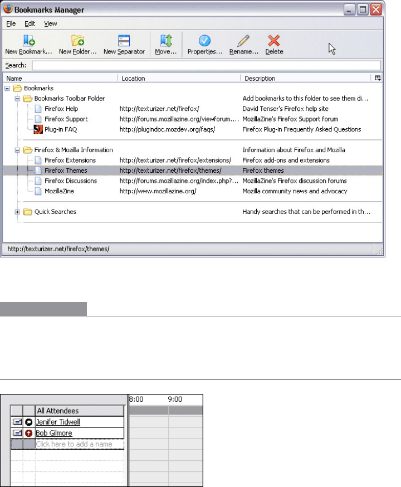Click the Bookmarks Toolbar Folder icon
This screenshot has width=401, height=487.
coord(28,99)
